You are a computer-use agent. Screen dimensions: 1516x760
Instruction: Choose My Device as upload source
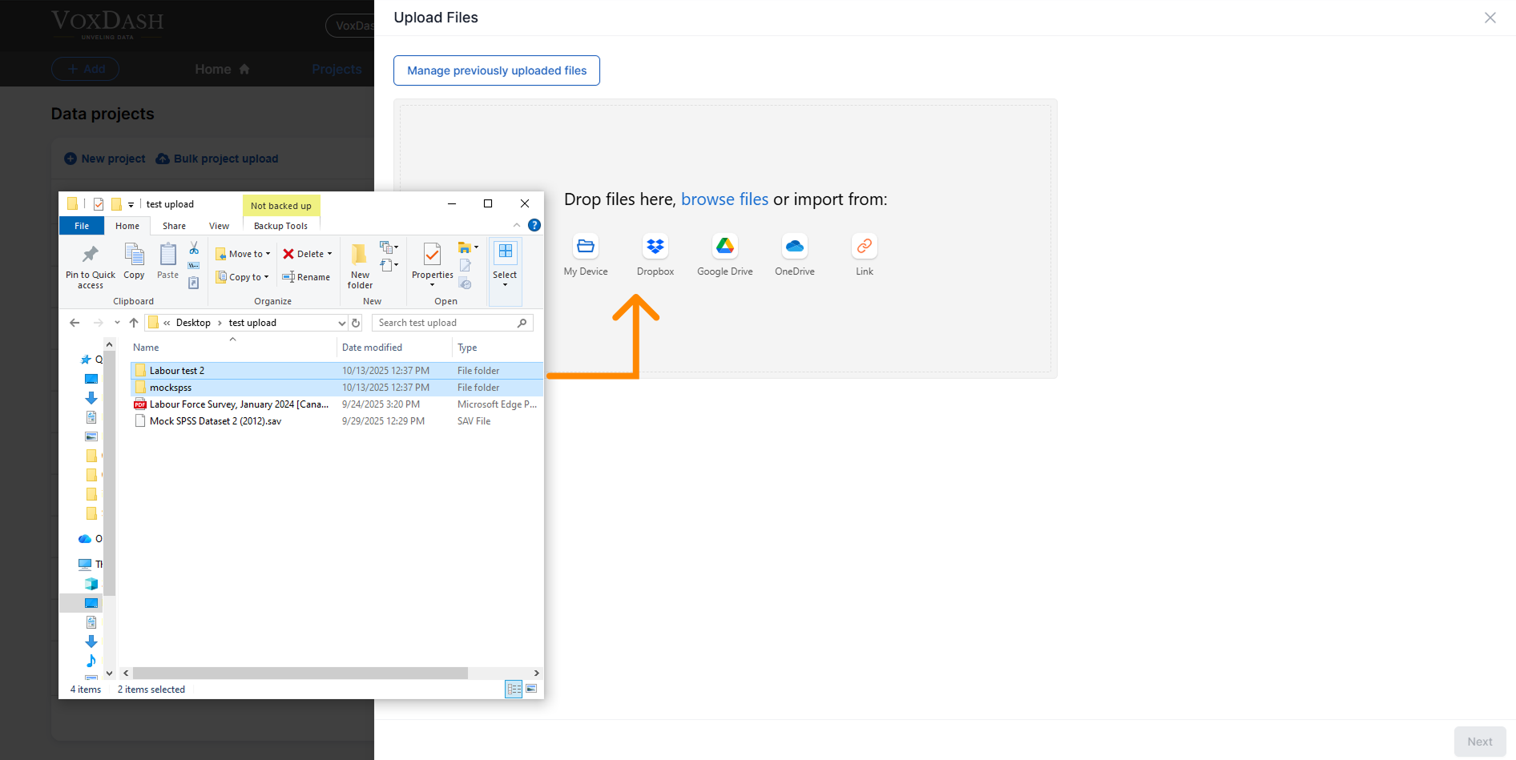[586, 255]
